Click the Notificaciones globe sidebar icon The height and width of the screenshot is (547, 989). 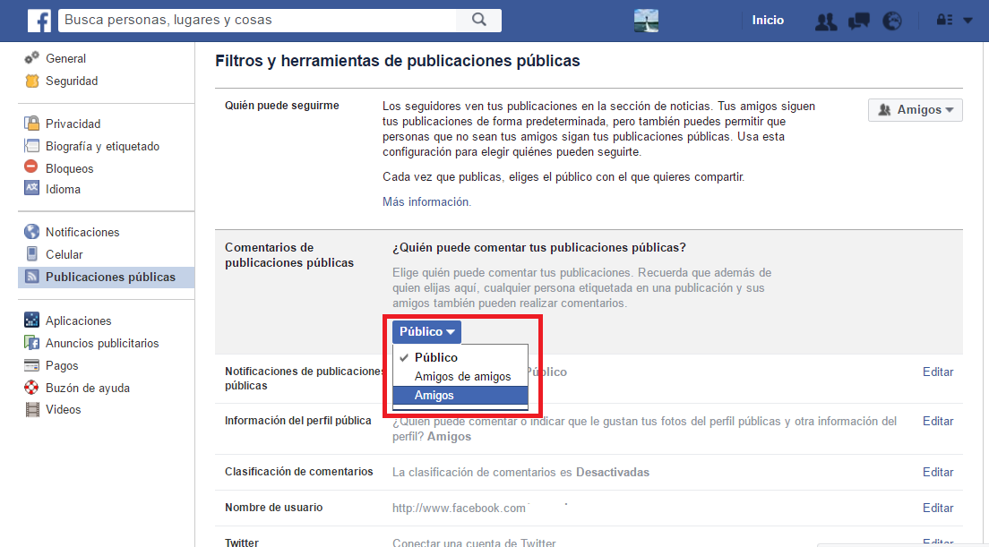[x=31, y=231]
